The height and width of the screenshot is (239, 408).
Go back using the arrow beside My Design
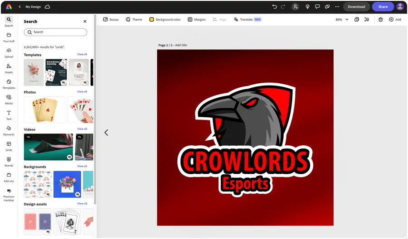(20, 7)
